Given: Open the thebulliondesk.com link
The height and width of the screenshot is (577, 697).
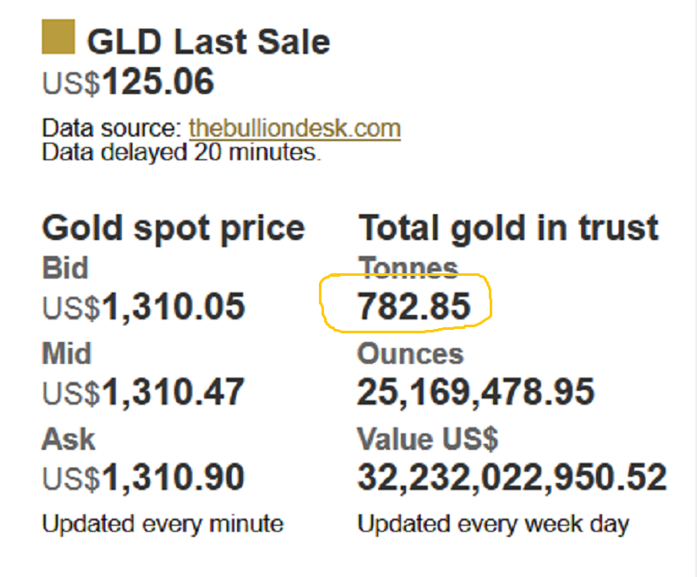Looking at the screenshot, I should pos(294,129).
